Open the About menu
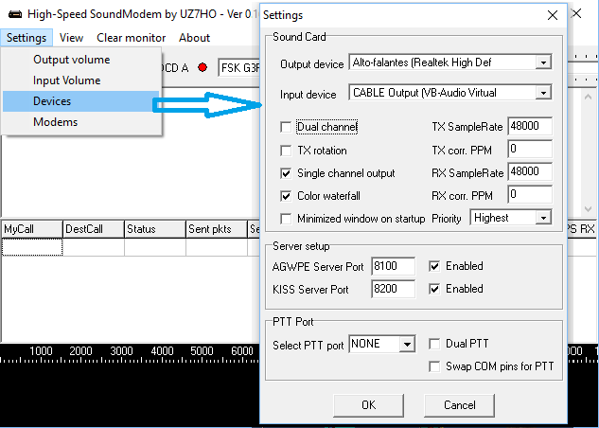The image size is (599, 428). pyautogui.click(x=194, y=38)
